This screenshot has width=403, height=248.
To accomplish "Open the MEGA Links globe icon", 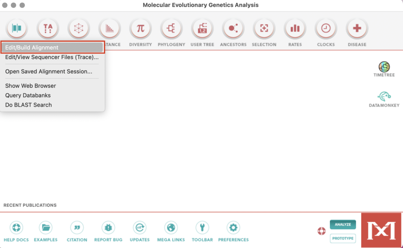I will point(171,228).
